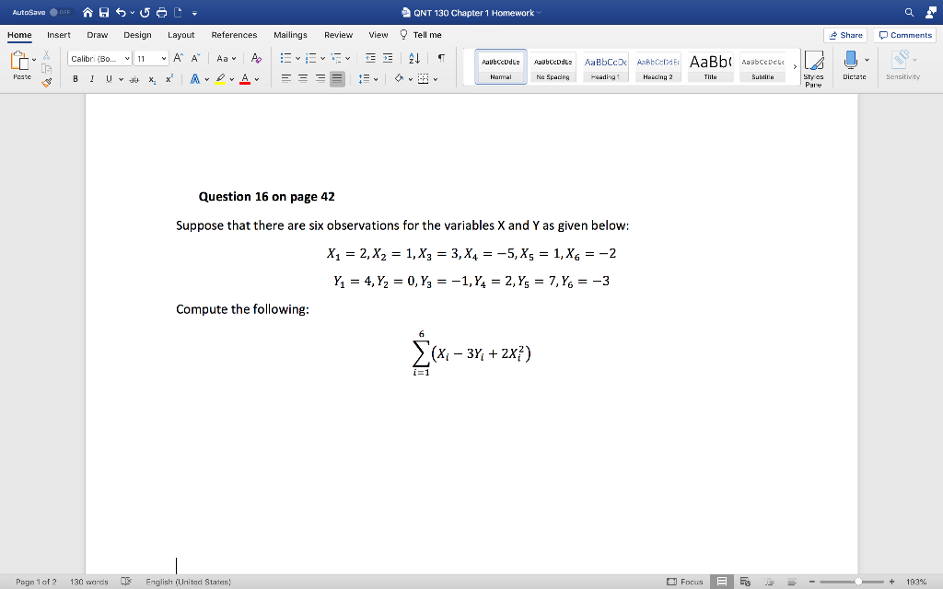Image resolution: width=943 pixels, height=589 pixels.
Task: Switch to the Mailings tab
Action: [290, 35]
